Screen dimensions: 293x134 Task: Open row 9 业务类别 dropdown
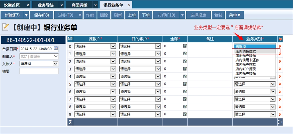pyautogui.click(x=273, y=114)
